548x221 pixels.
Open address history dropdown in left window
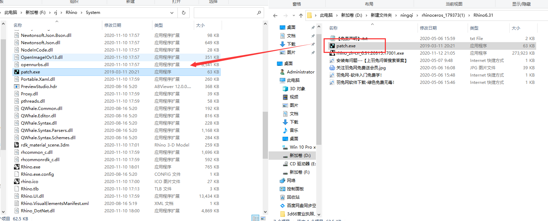coord(172,13)
